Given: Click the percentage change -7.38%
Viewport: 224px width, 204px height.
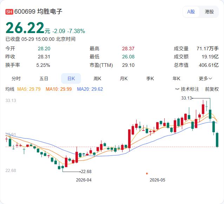Looking at the screenshot, I should tap(76, 31).
